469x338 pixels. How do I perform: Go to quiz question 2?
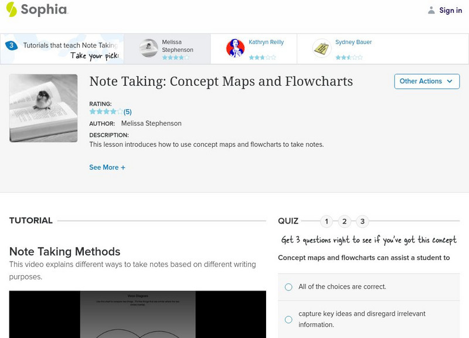(x=345, y=221)
